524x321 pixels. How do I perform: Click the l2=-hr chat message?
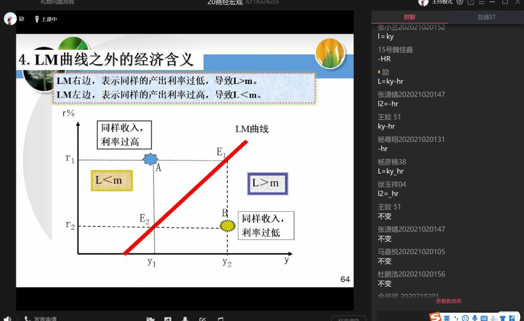388,103
